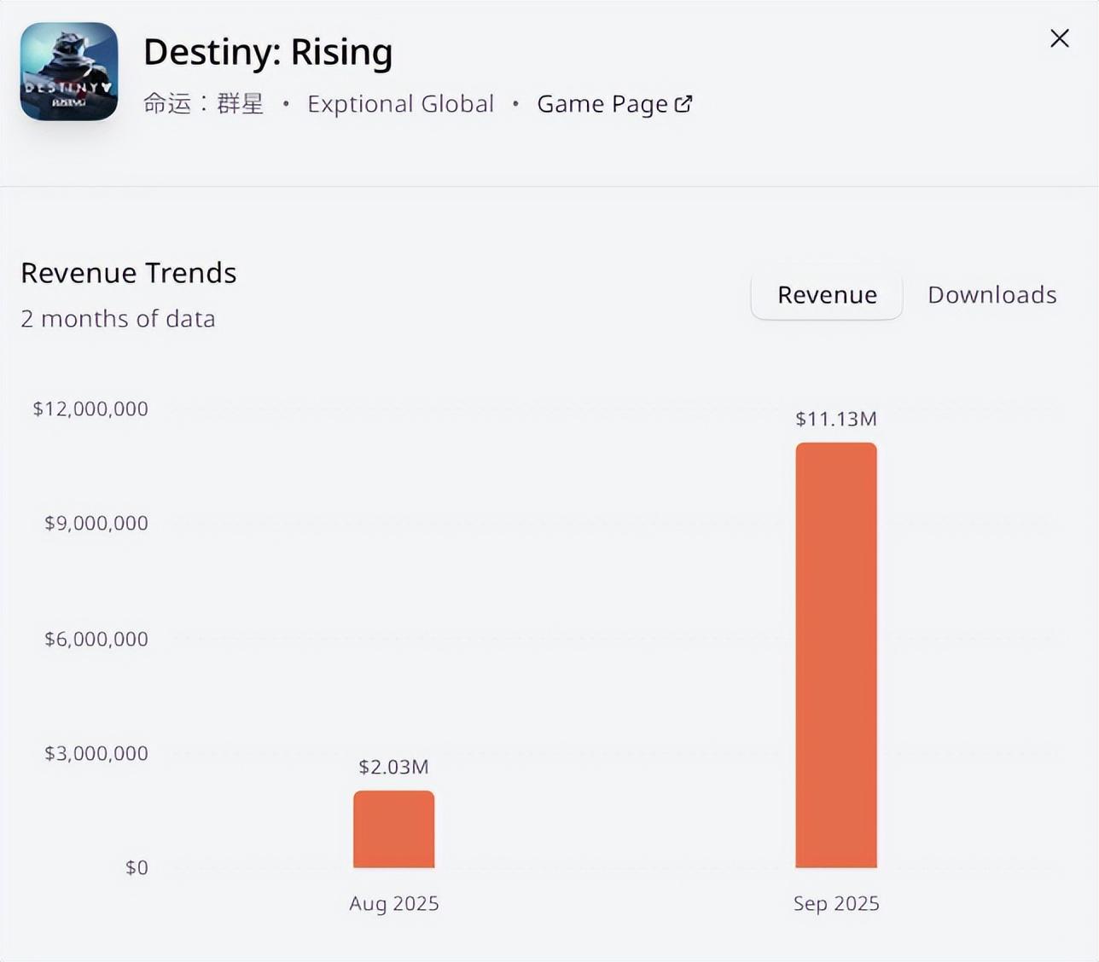Click the $0 y-axis label
Viewport: 1099px width, 962px height.
[x=137, y=867]
